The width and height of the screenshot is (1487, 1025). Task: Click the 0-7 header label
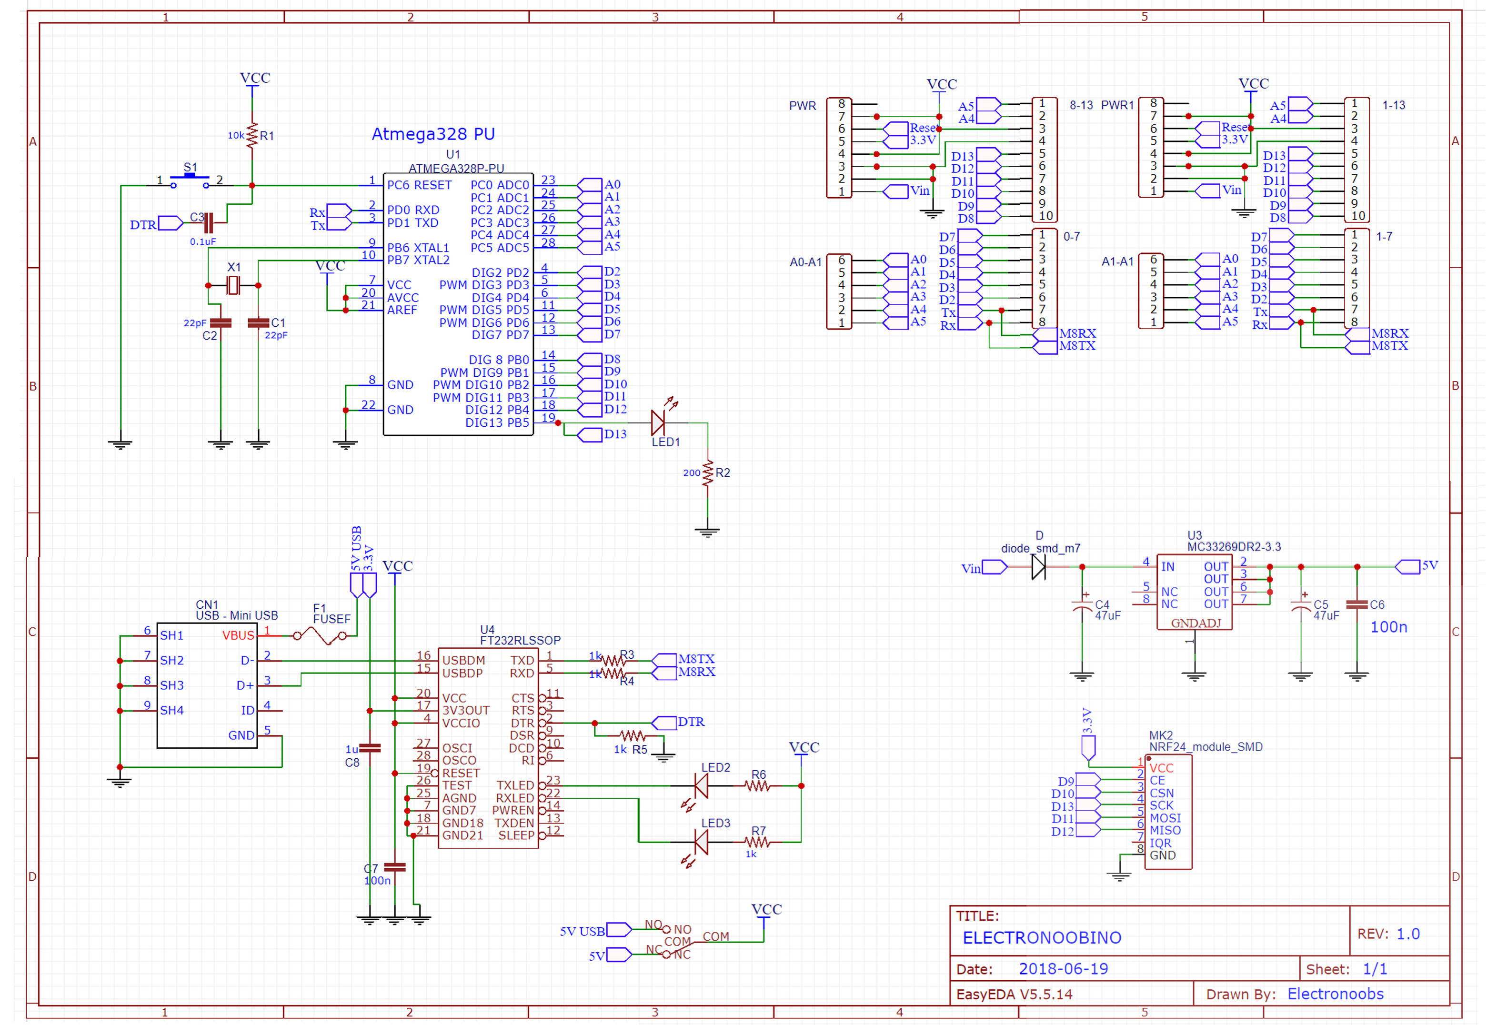coord(1072,237)
